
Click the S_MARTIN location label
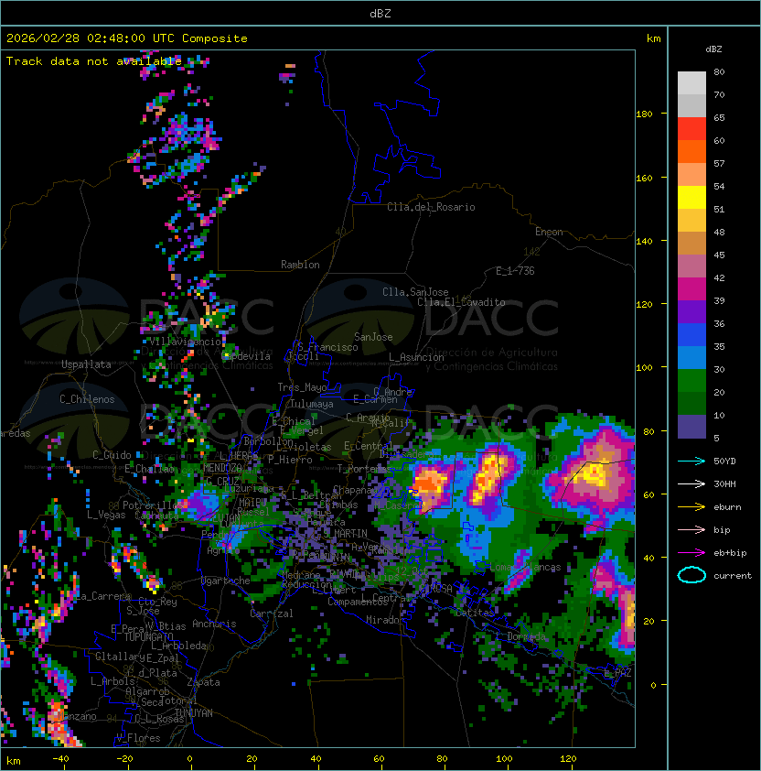click(345, 533)
